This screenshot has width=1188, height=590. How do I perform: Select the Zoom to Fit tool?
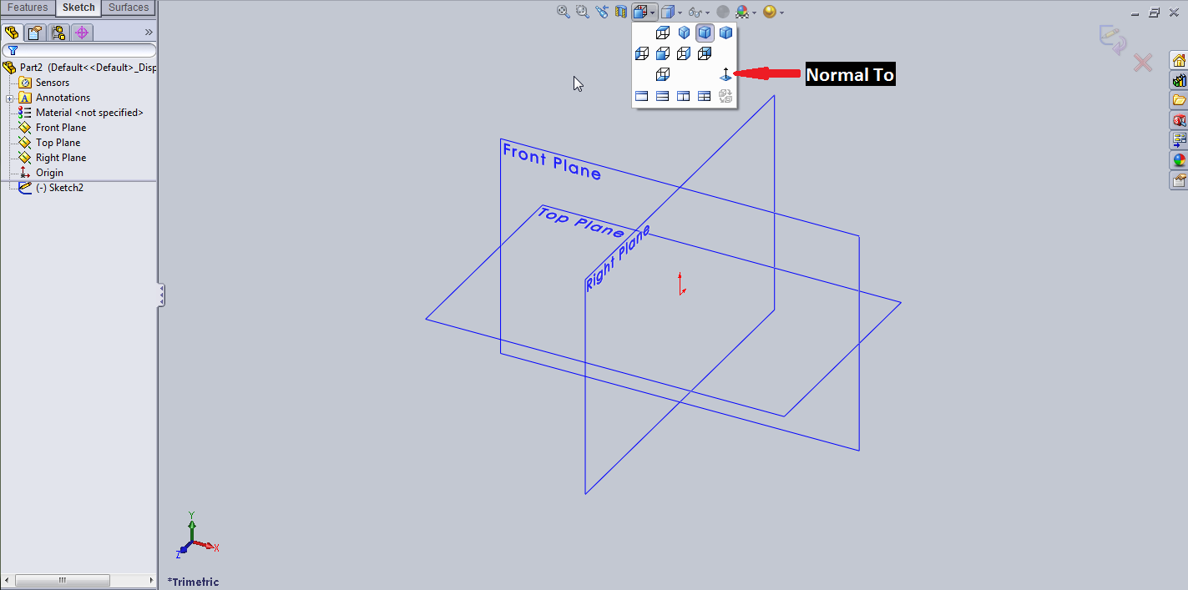click(x=563, y=12)
